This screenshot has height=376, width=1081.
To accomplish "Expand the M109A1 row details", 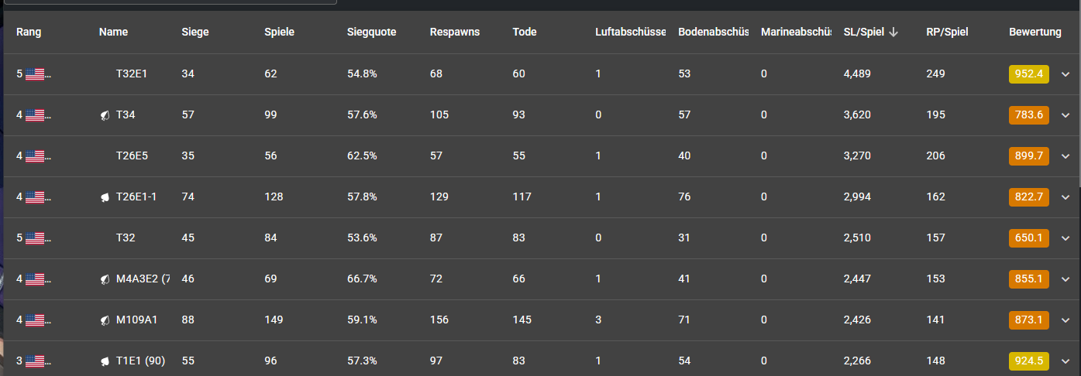I will pos(1066,320).
